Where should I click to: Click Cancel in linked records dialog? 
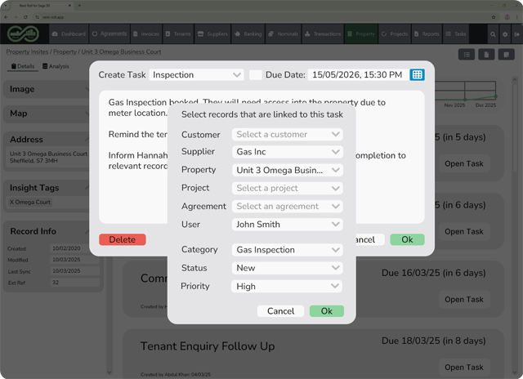(x=280, y=311)
